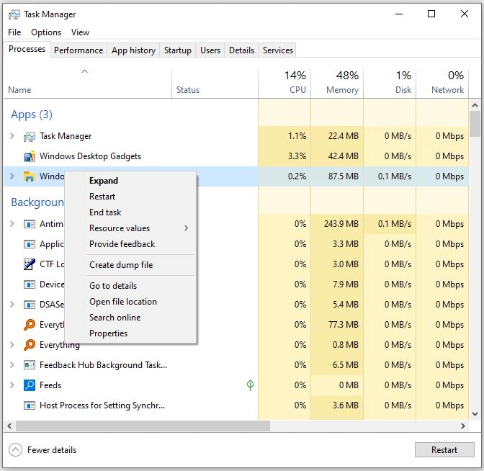The image size is (484, 471).
Task: Click the green leaf suspended-status icon for Feeds
Action: [x=250, y=385]
